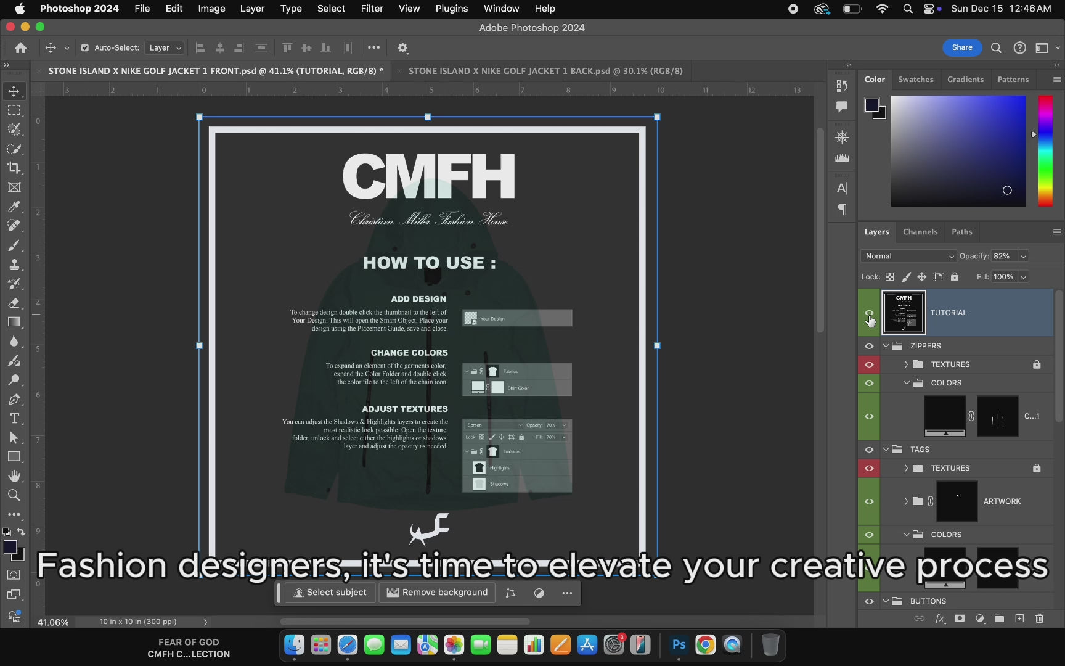
Task: Collapse the ZIPPERS group
Action: pyautogui.click(x=886, y=346)
